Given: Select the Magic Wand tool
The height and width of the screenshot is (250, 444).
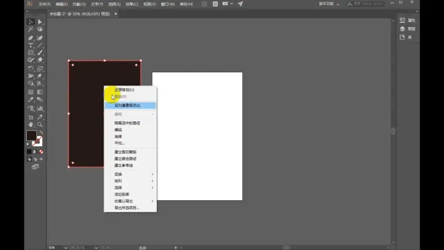Looking at the screenshot, I should pyautogui.click(x=31, y=29).
